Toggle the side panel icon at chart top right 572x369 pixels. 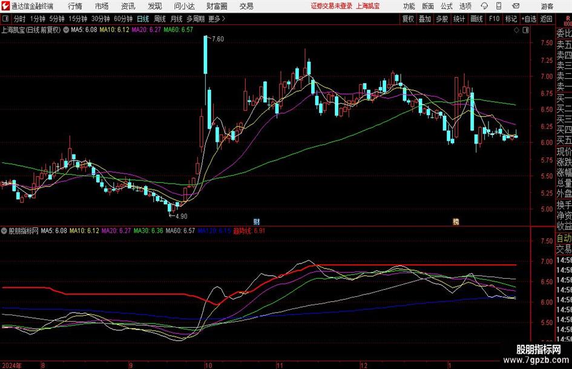[525, 30]
